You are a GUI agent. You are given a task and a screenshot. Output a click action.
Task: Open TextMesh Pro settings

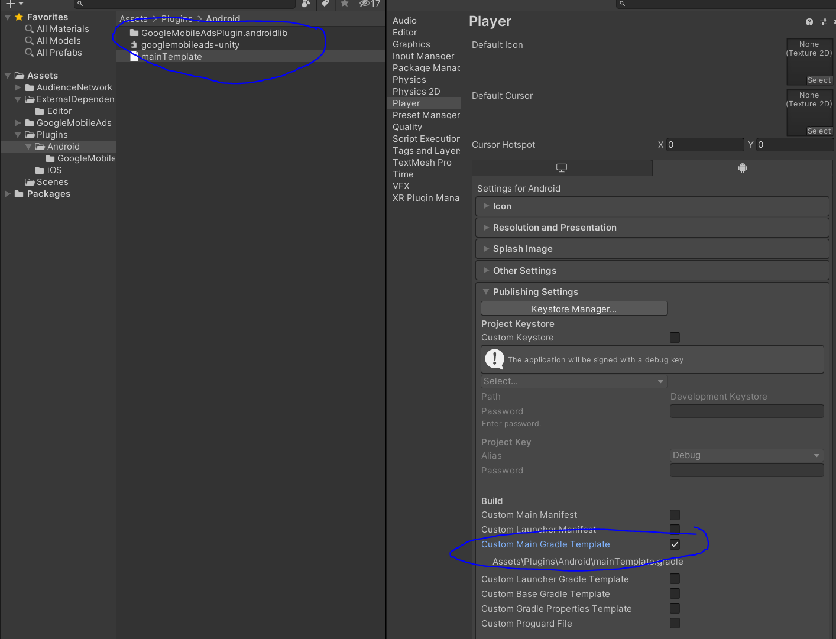[x=422, y=163]
